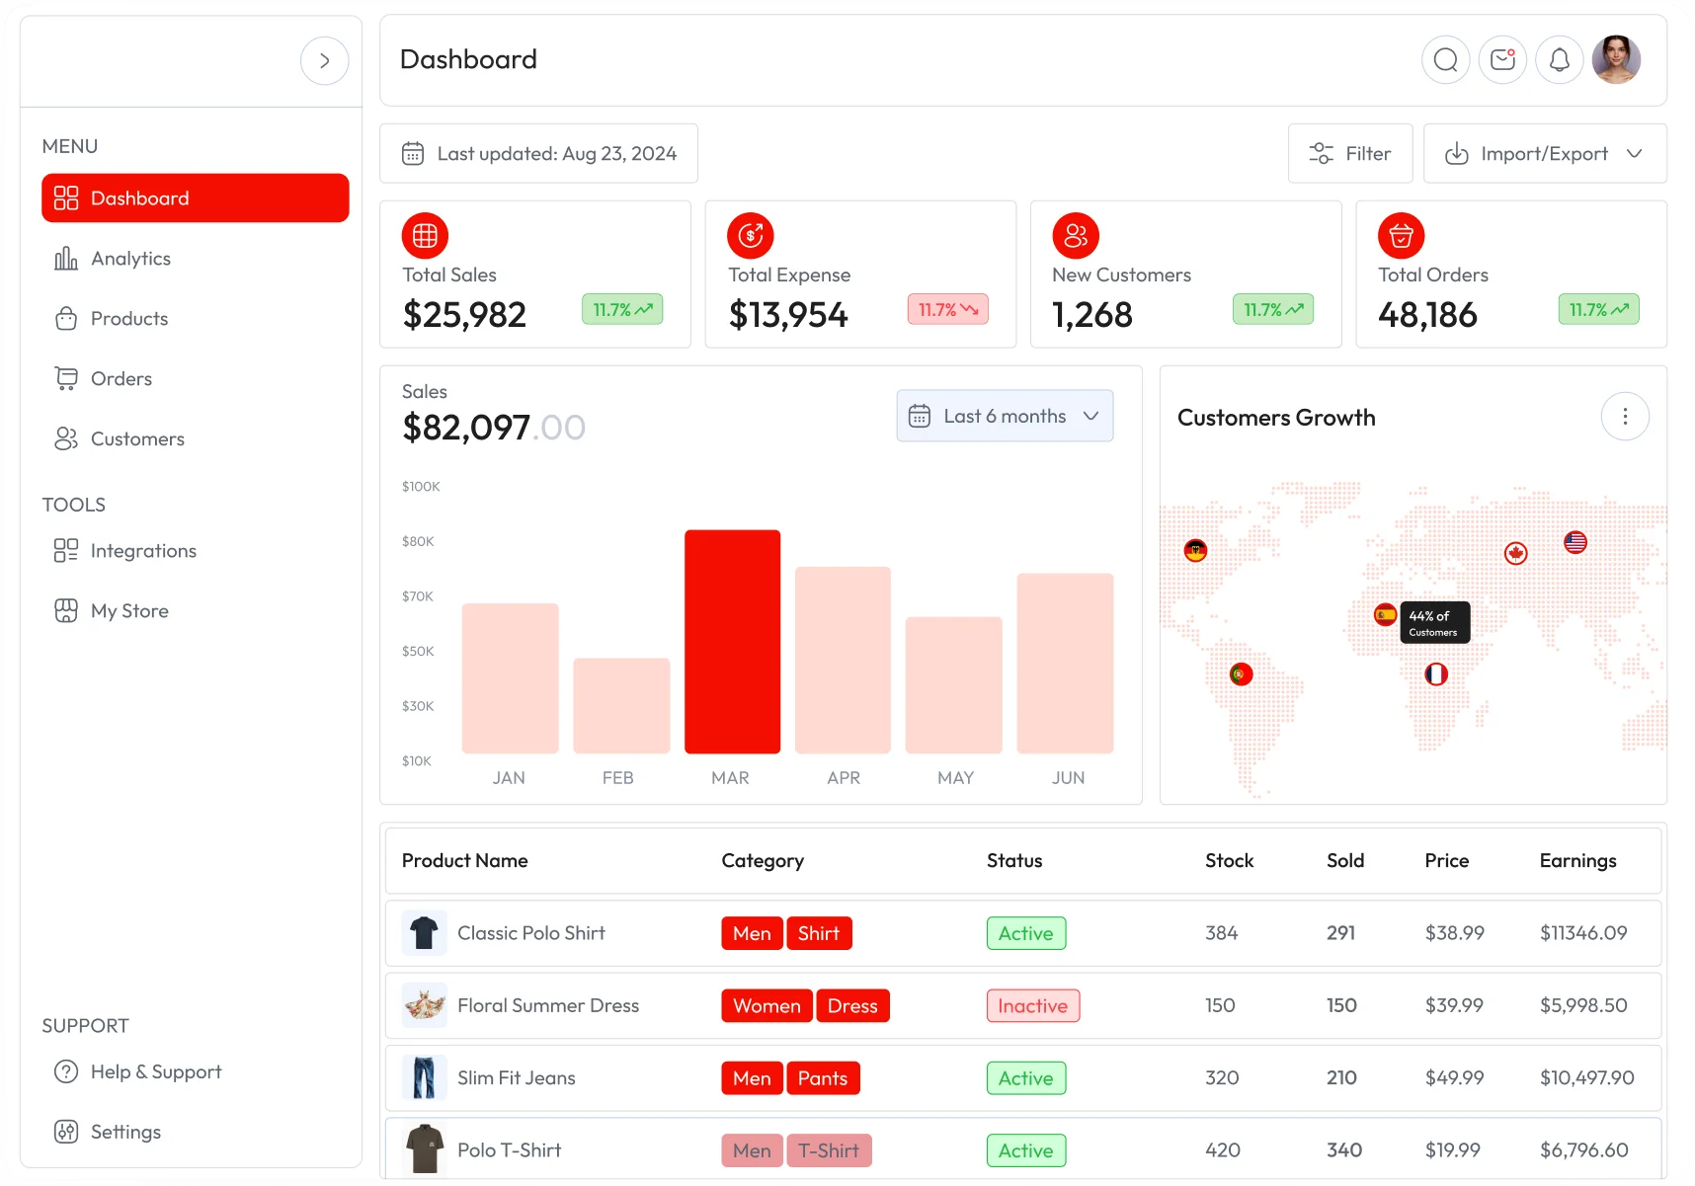The height and width of the screenshot is (1186, 1695).
Task: Open Settings from the sidebar
Action: 124,1132
